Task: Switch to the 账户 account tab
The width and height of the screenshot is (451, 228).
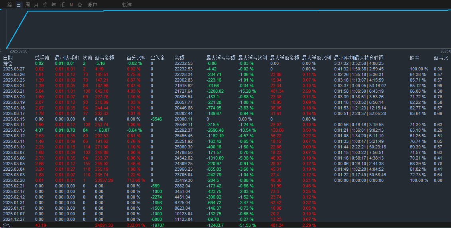Action: tap(93, 5)
